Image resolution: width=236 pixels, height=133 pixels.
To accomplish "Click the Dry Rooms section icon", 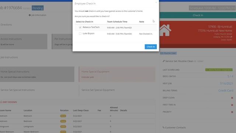I will pos(1,102).
